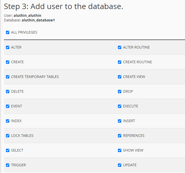Uncheck the CREATE privilege

pos(8,62)
